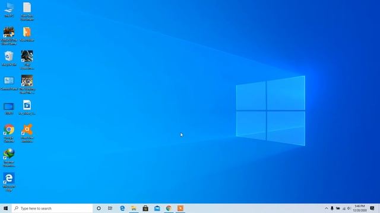Select the orange New folder icon

click(x=27, y=34)
